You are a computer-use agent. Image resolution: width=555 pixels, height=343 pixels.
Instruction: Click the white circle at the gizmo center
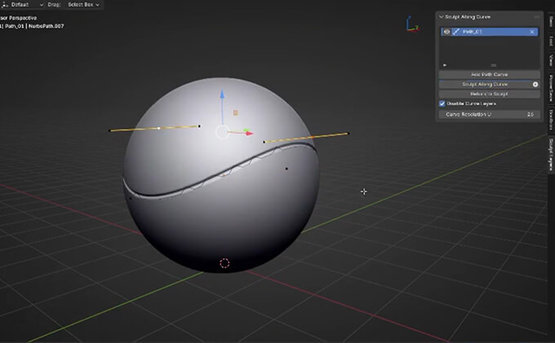(222, 131)
